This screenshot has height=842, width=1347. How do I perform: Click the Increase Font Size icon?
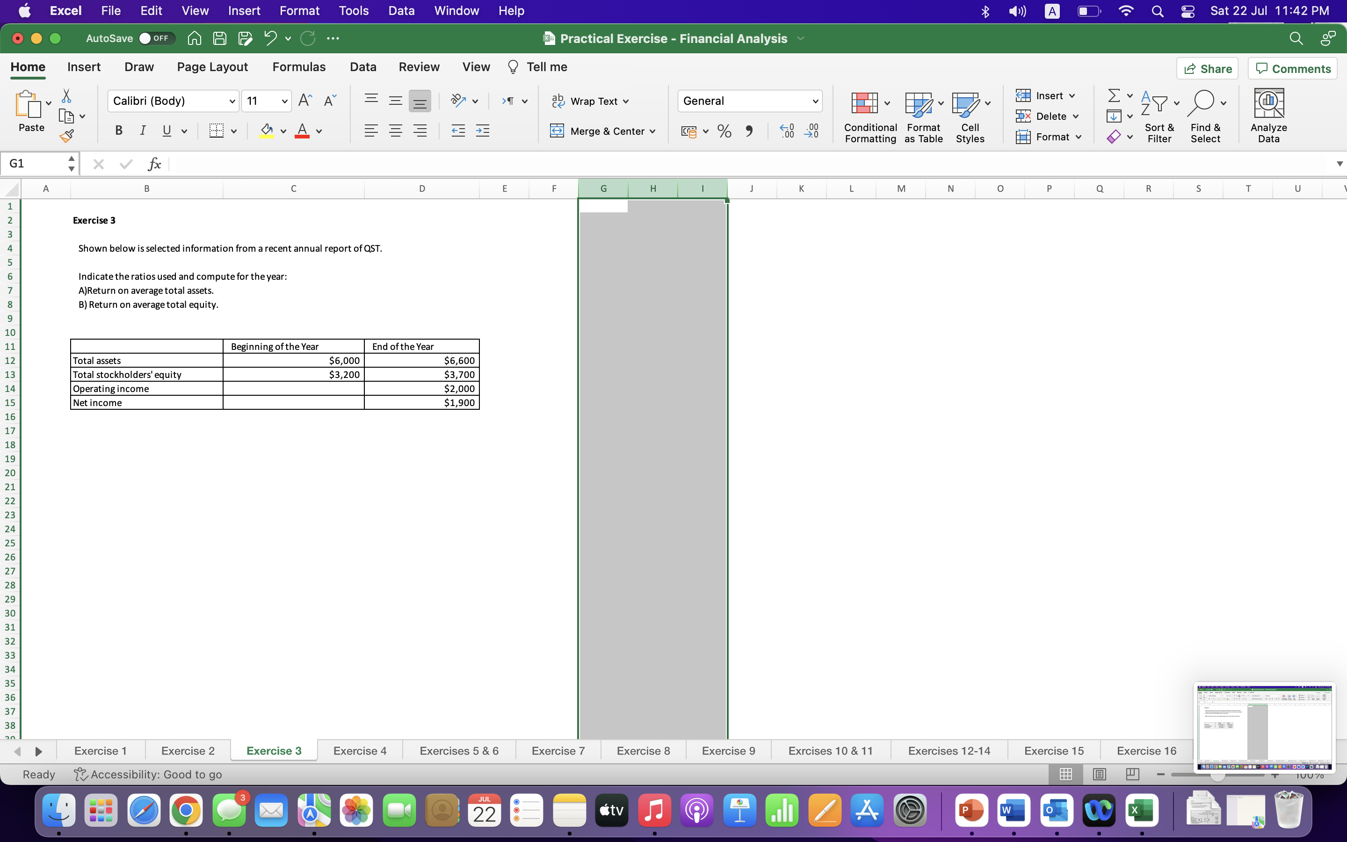coord(304,101)
